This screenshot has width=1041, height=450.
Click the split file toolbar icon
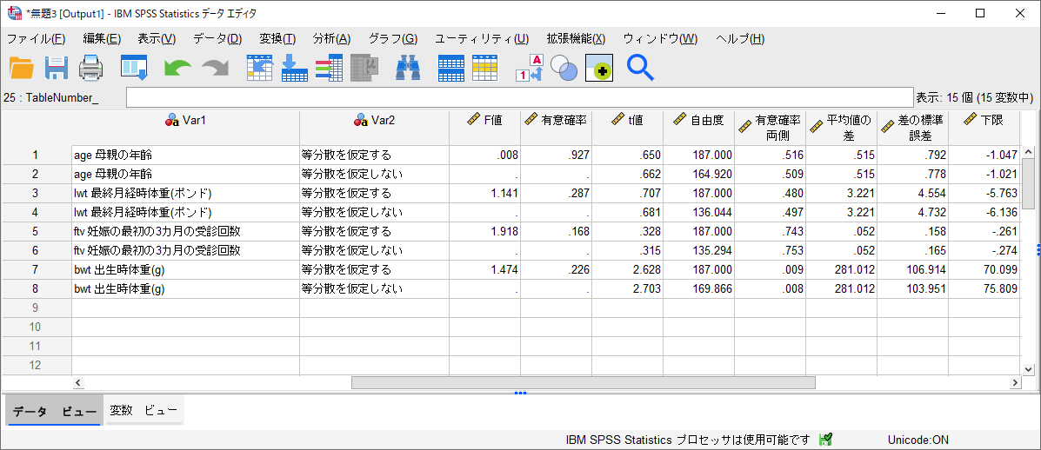click(451, 68)
